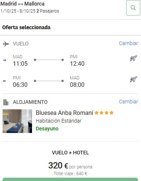Screen dimensions: 141x181
Task: Click the 11:05 MAD departure time
Action: coord(20,64)
